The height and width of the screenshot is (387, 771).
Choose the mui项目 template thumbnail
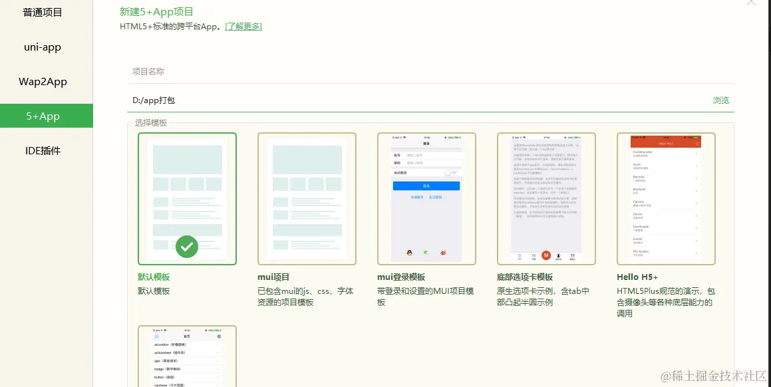pyautogui.click(x=307, y=198)
